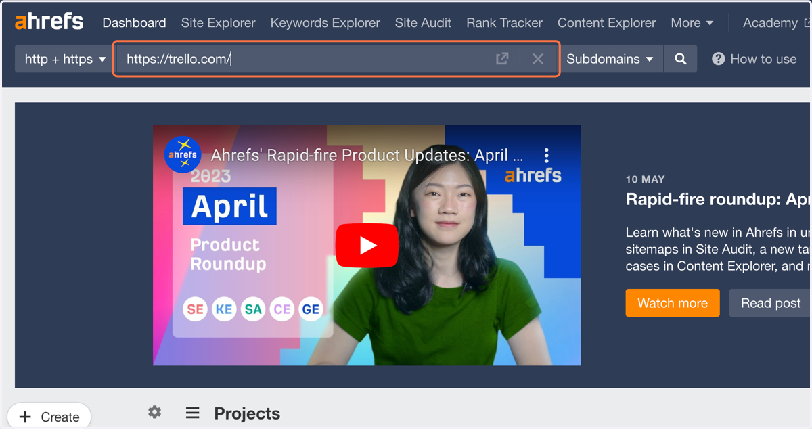Click the How to use question icon
Viewport: 812px width, 429px height.
(719, 59)
